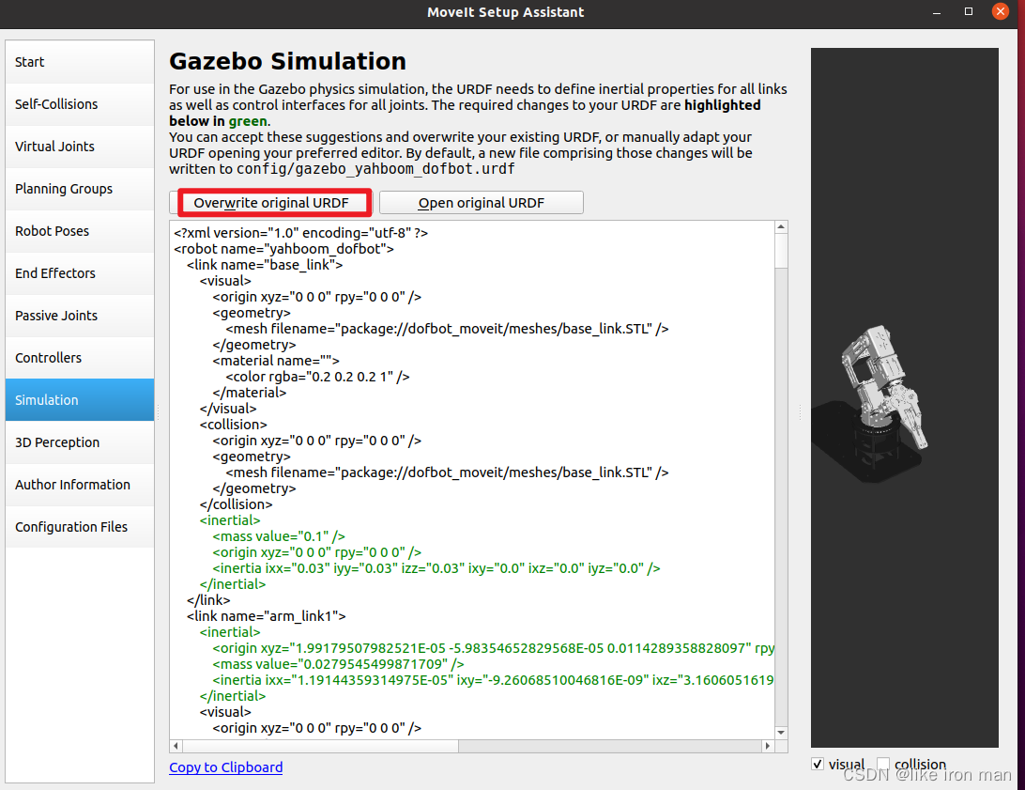Viewport: 1025px width, 790px height.
Task: Click the link name base_link line
Action: tap(265, 265)
